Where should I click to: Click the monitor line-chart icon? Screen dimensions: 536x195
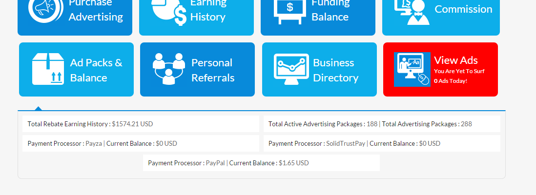(291, 69)
